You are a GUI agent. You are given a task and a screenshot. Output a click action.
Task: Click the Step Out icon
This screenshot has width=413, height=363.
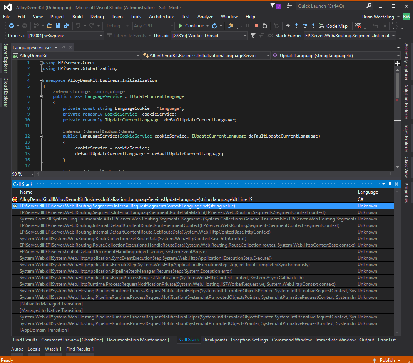(x=313, y=26)
